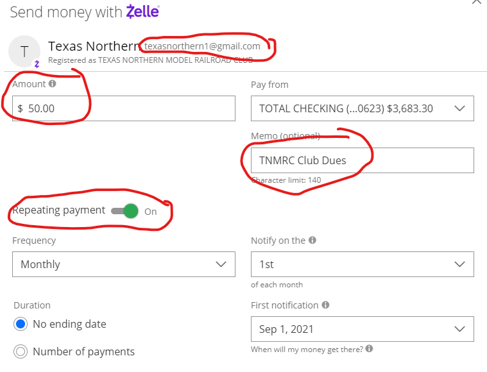This screenshot has height=372, width=487.
Task: Open the Pay from account dropdown
Action: click(362, 108)
